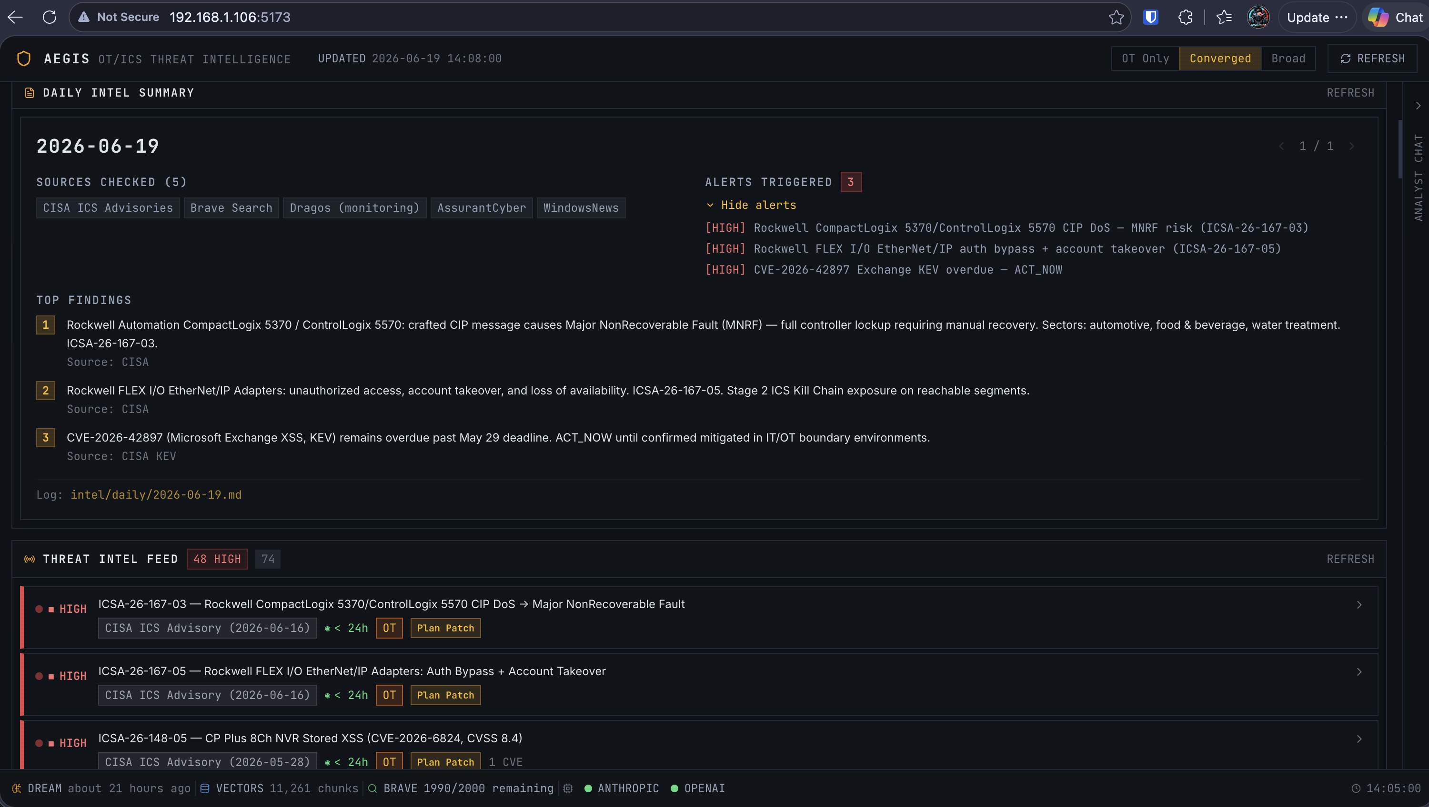Image resolution: width=1429 pixels, height=807 pixels.
Task: Open the Not Secure site info warning
Action: pos(119,17)
